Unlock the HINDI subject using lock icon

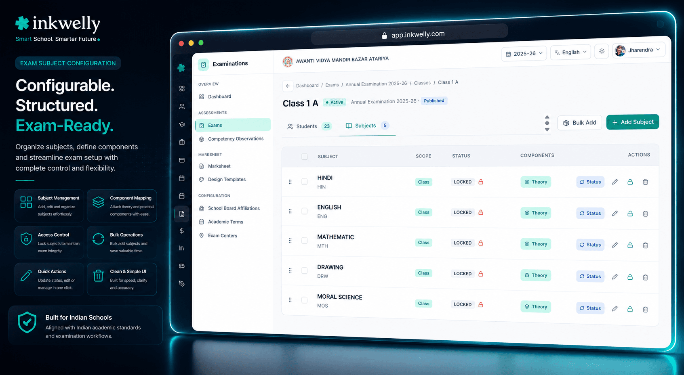(630, 182)
